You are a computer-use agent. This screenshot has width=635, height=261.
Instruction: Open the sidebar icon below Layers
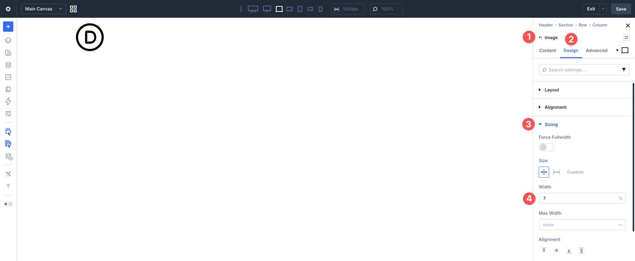(x=8, y=53)
